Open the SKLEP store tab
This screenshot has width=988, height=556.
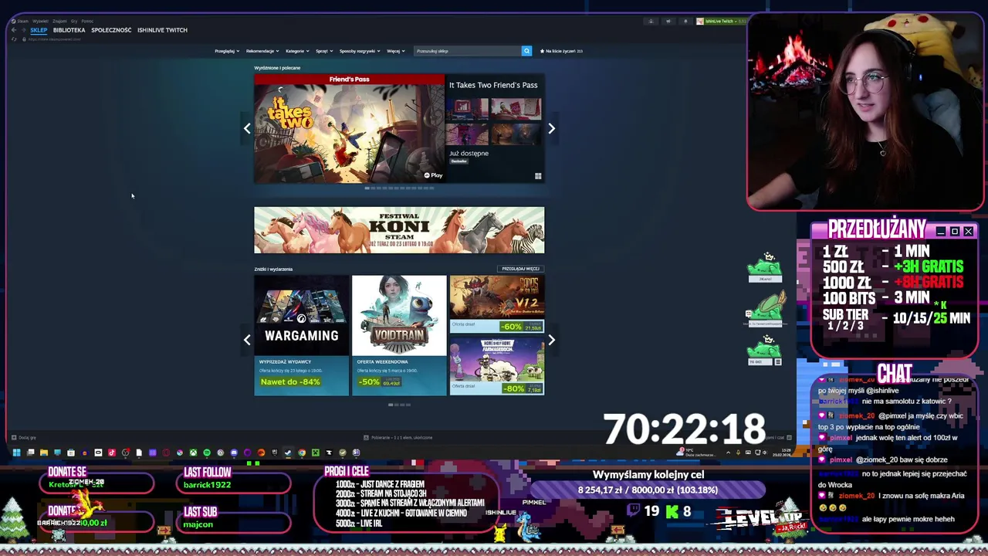coord(39,30)
